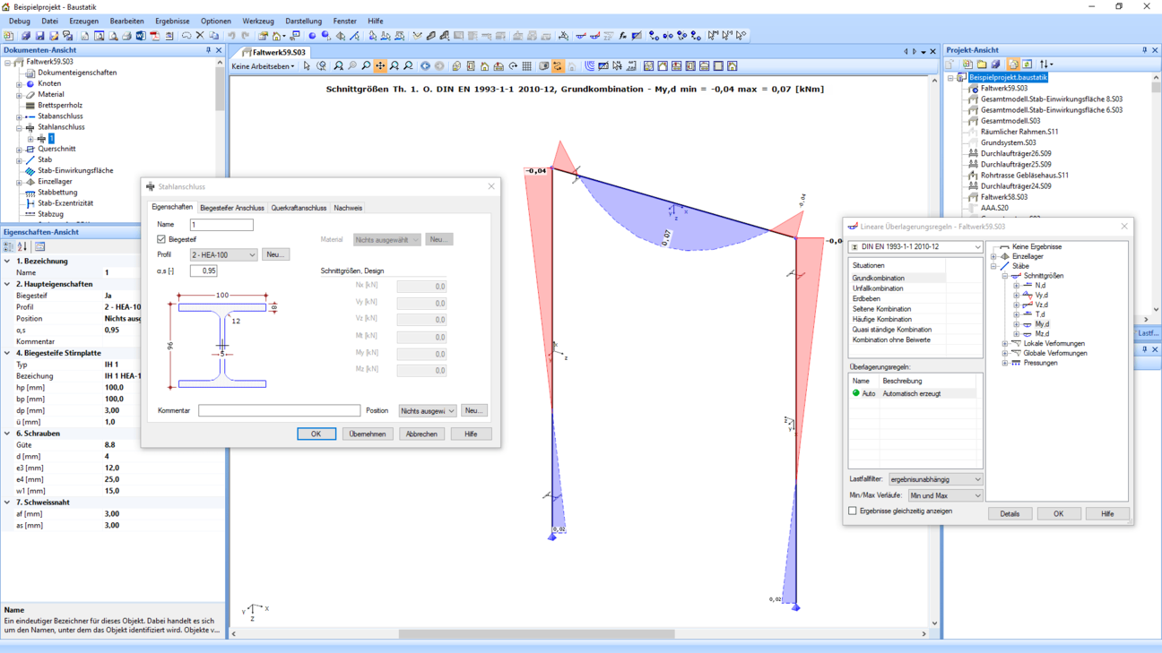Enable 'Ergebnisse gleichzeitig anzeigen' checkbox

point(853,511)
